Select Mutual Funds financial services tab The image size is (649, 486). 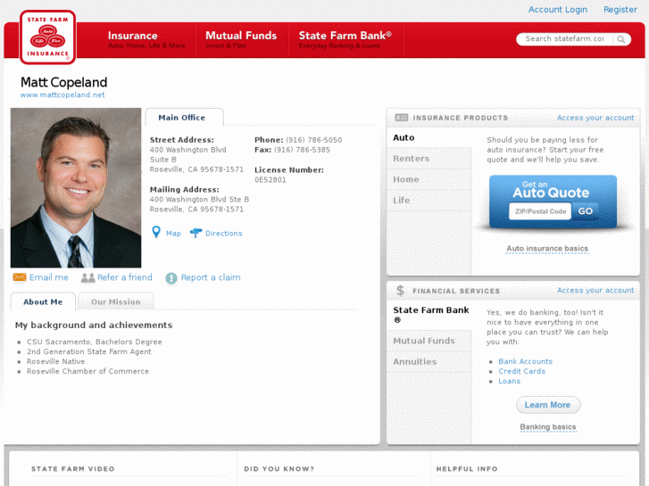[429, 341]
